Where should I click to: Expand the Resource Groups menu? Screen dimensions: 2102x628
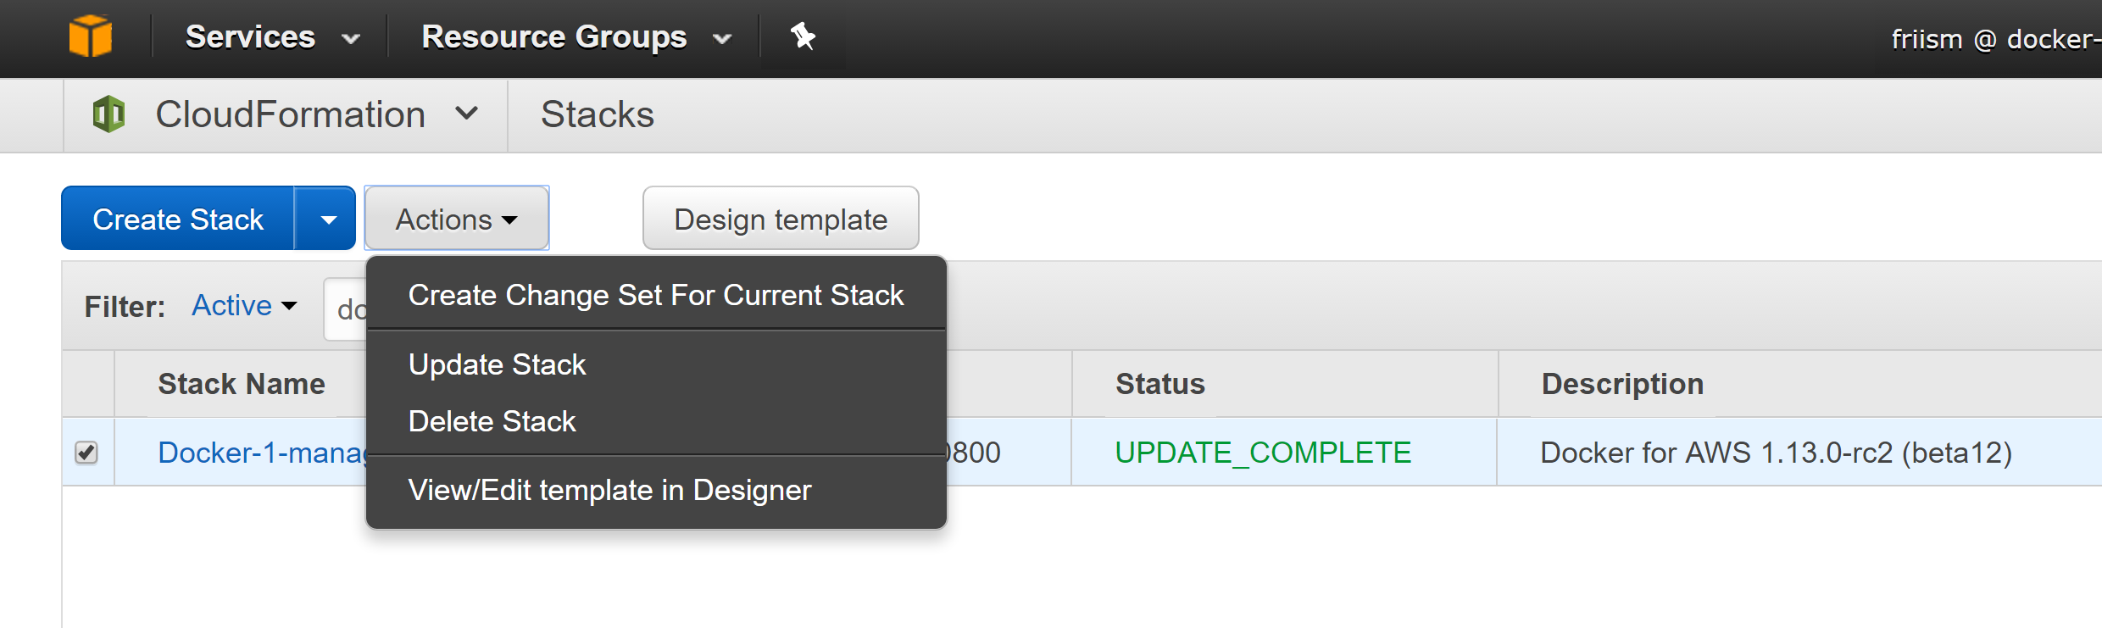coord(576,37)
